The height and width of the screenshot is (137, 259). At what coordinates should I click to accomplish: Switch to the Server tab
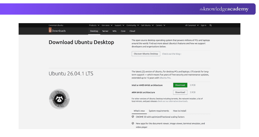105,31
